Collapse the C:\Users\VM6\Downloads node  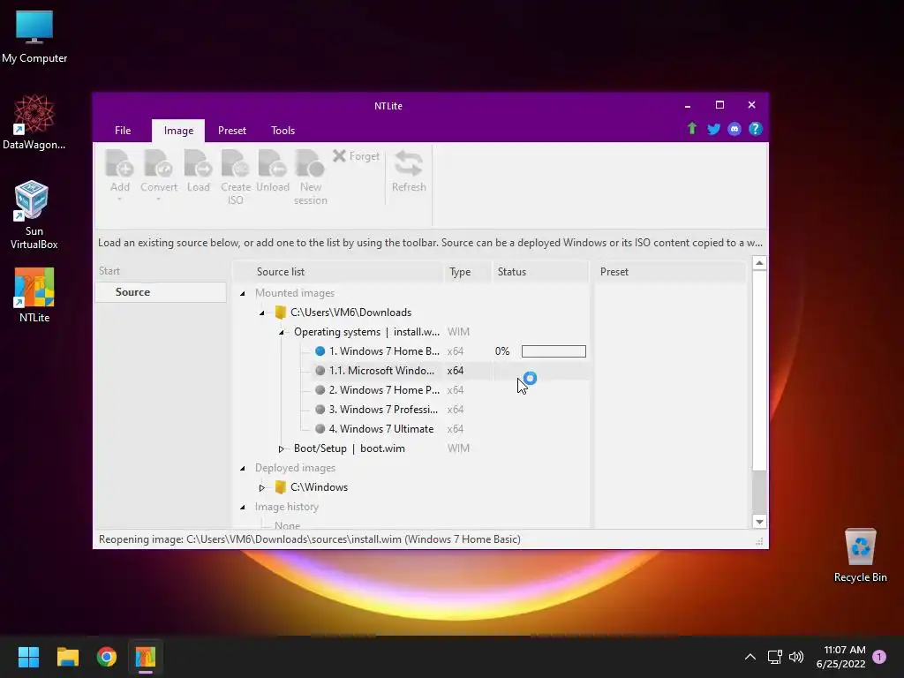click(261, 313)
